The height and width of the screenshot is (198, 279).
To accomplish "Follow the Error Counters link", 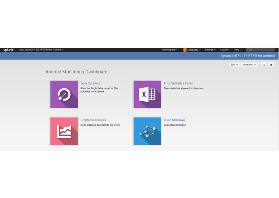I will coord(90,83).
